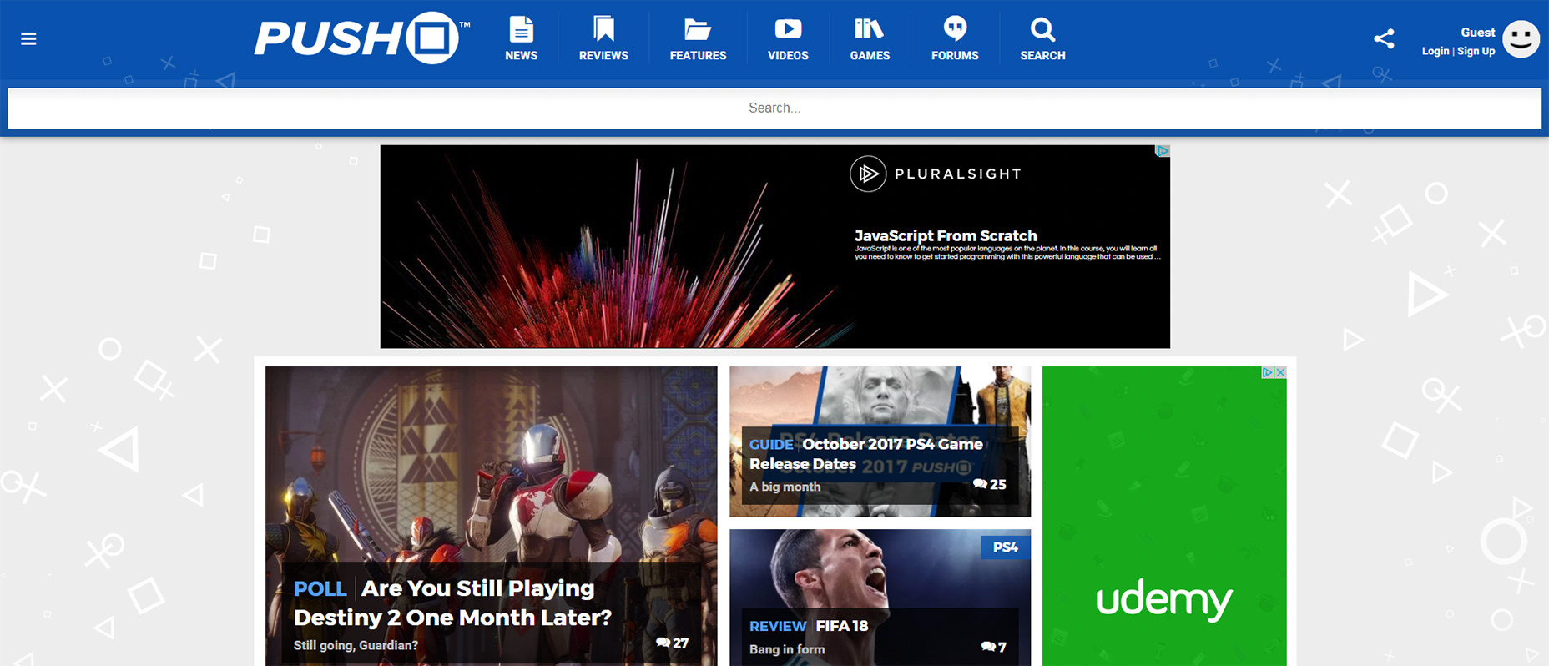Viewport: 1549px width, 666px height.
Task: Click the Guest smiley avatar
Action: tap(1521, 38)
